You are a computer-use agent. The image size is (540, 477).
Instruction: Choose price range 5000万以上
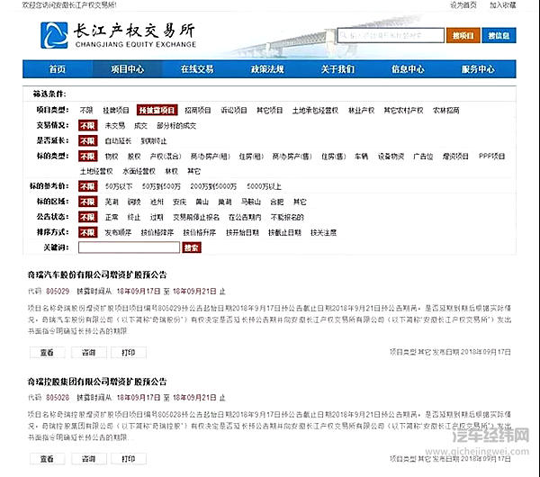click(264, 186)
